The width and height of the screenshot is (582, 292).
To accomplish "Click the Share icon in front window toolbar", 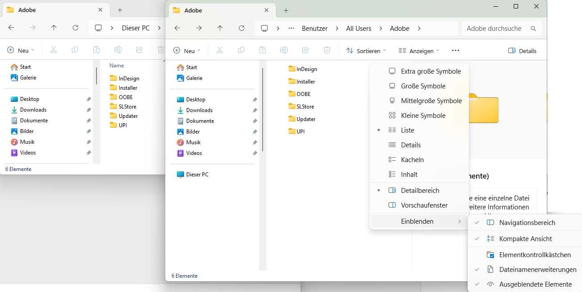I will click(306, 50).
